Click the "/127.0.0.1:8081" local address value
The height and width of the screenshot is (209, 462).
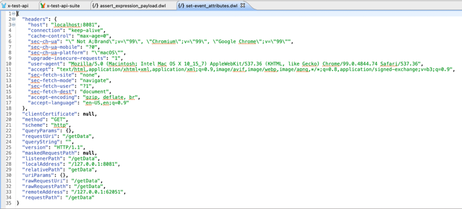(x=94, y=164)
